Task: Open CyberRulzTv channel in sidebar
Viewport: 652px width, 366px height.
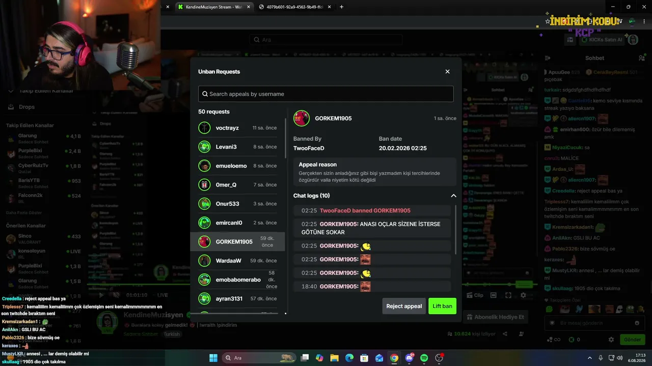Action: click(x=44, y=168)
